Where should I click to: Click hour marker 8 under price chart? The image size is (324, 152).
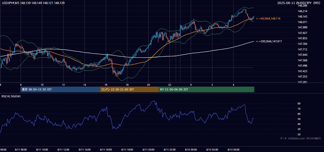click(21, 85)
